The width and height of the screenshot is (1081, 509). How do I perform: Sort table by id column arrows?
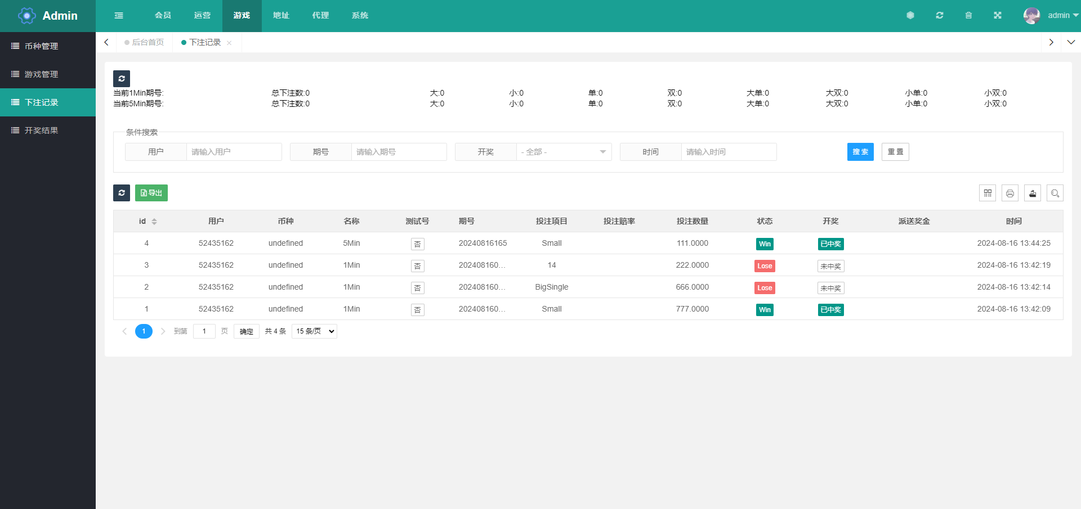(x=154, y=222)
